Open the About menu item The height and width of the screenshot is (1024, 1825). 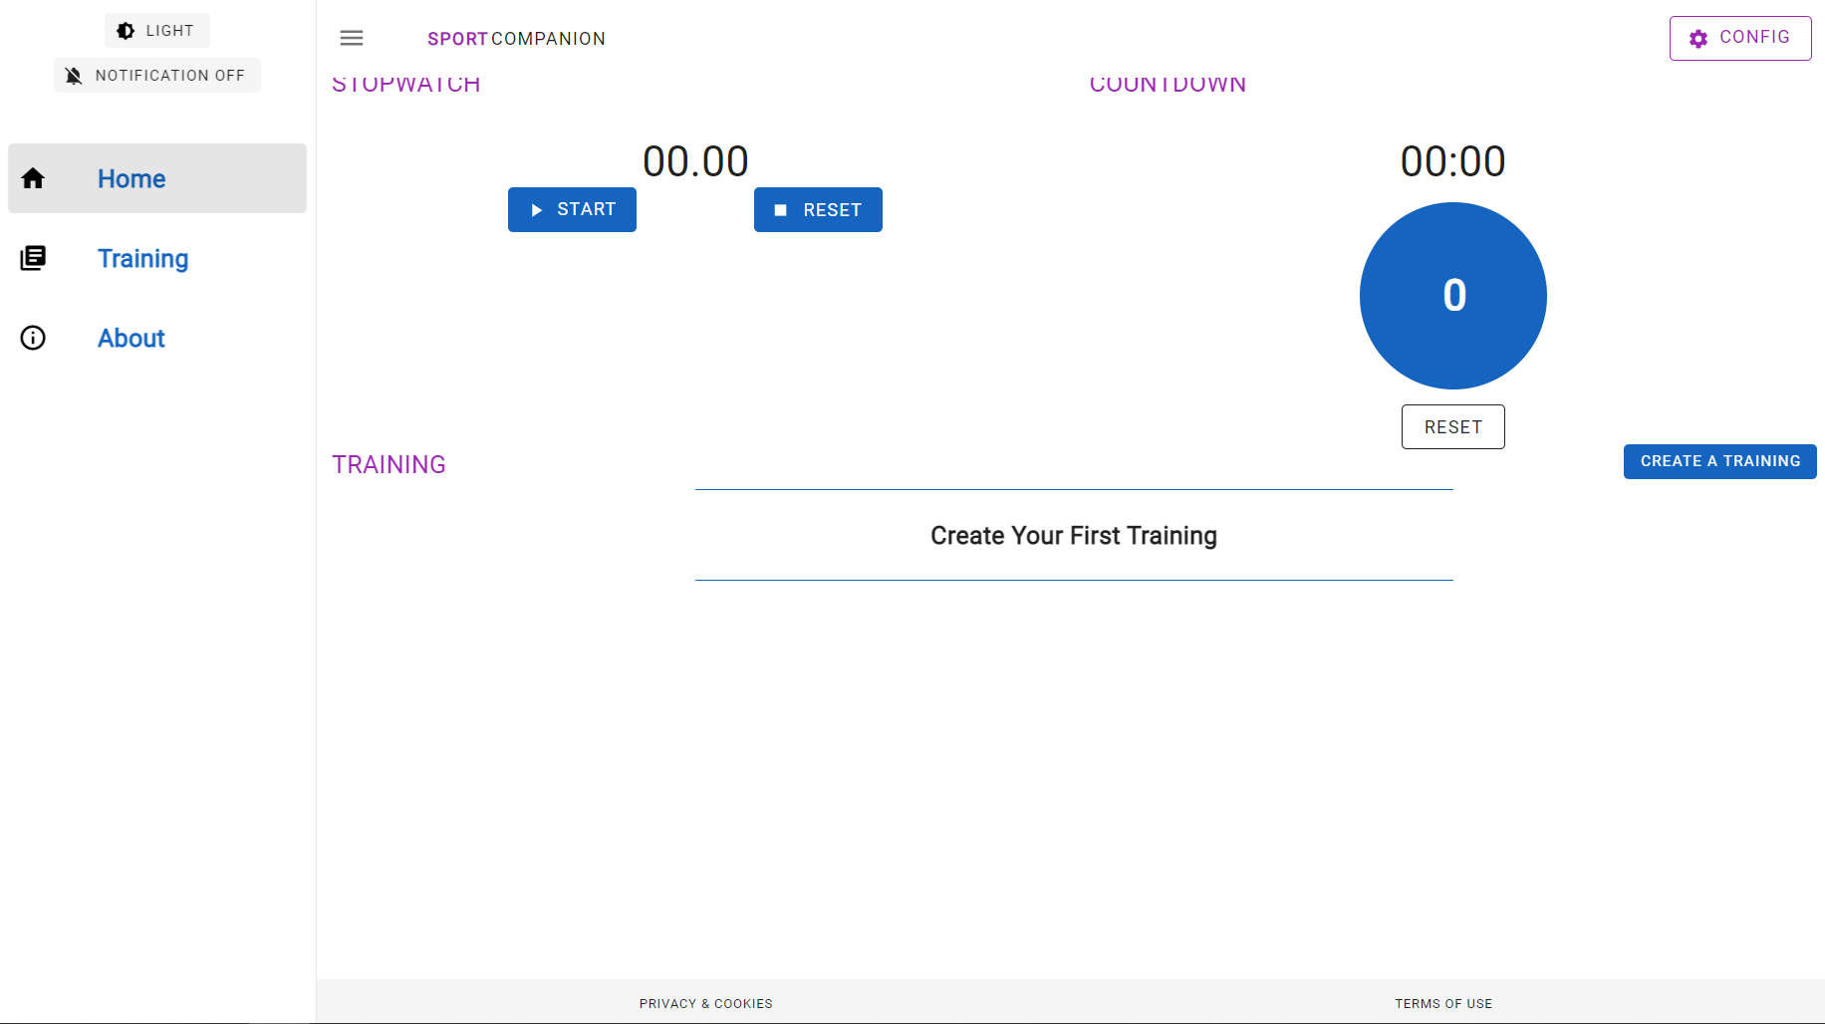tap(131, 338)
